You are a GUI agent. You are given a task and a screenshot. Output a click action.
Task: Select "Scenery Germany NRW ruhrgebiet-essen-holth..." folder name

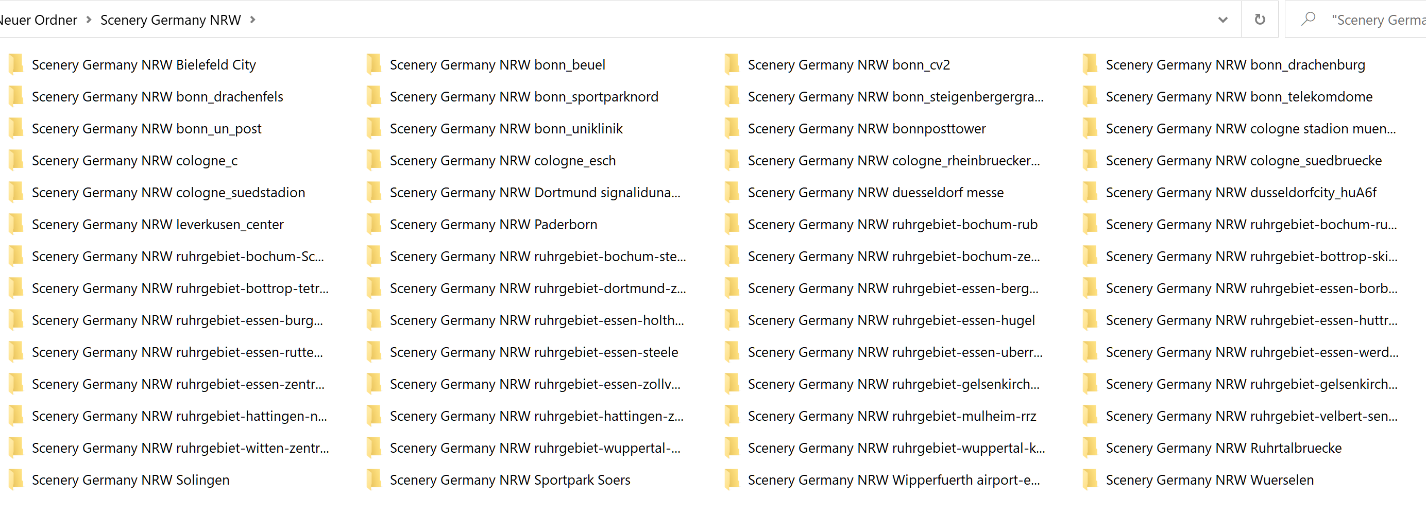point(536,320)
